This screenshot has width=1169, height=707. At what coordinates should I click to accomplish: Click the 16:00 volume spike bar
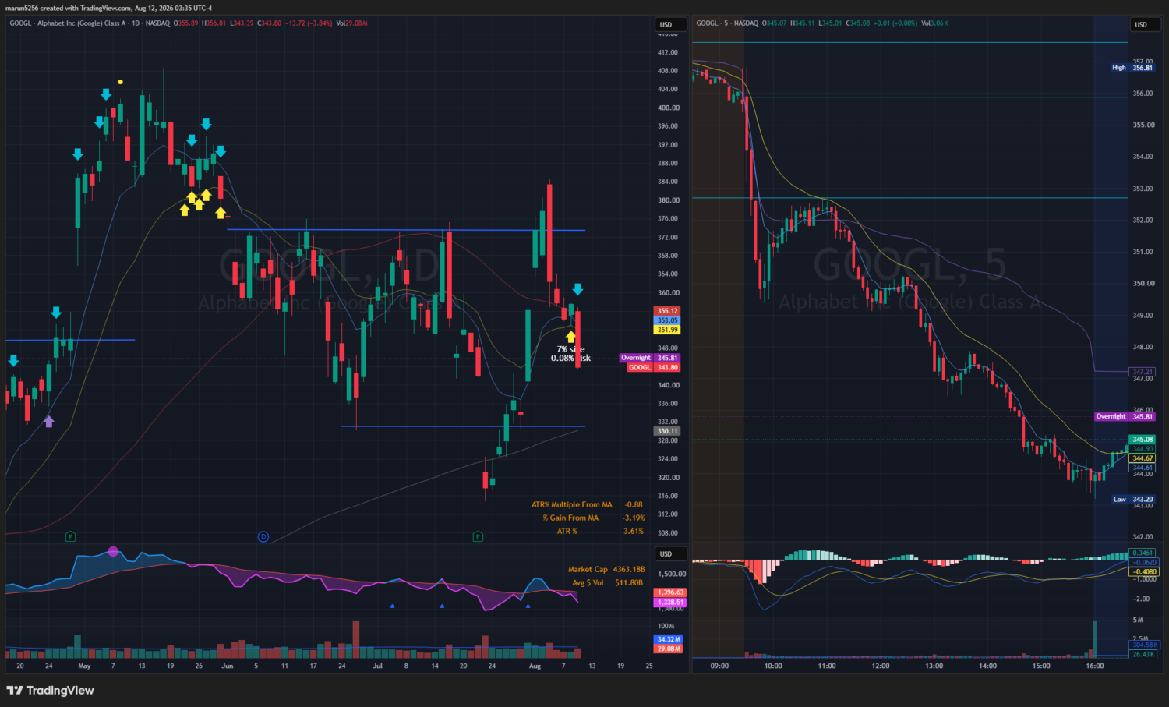(x=1095, y=639)
